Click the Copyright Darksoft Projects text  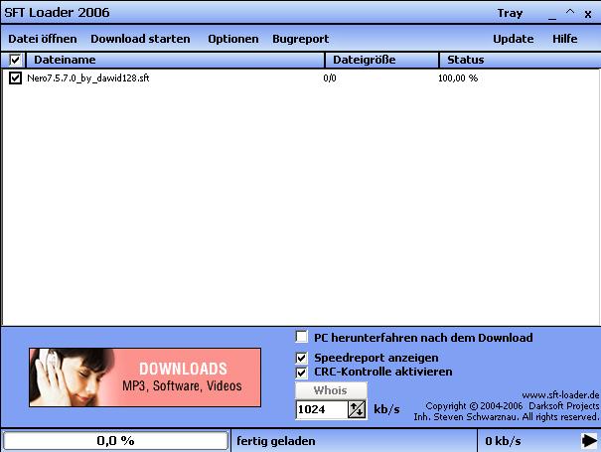pos(512,406)
